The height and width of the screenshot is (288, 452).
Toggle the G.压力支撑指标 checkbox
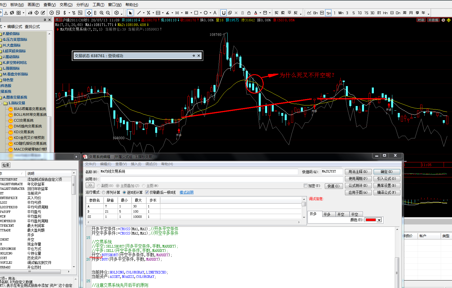tap(1, 40)
